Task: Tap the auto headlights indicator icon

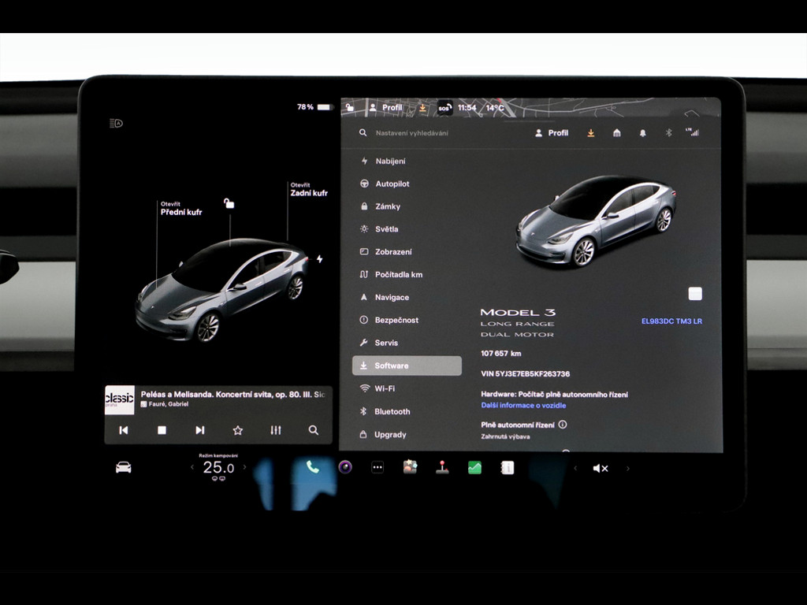Action: 116,123
